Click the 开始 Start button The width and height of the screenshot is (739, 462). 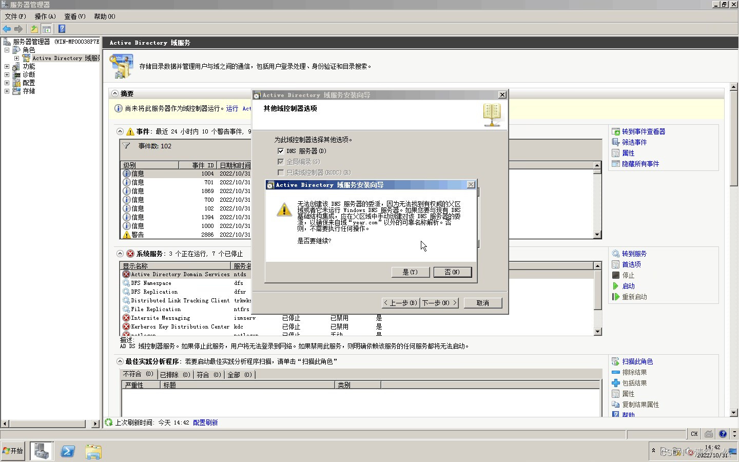13,451
